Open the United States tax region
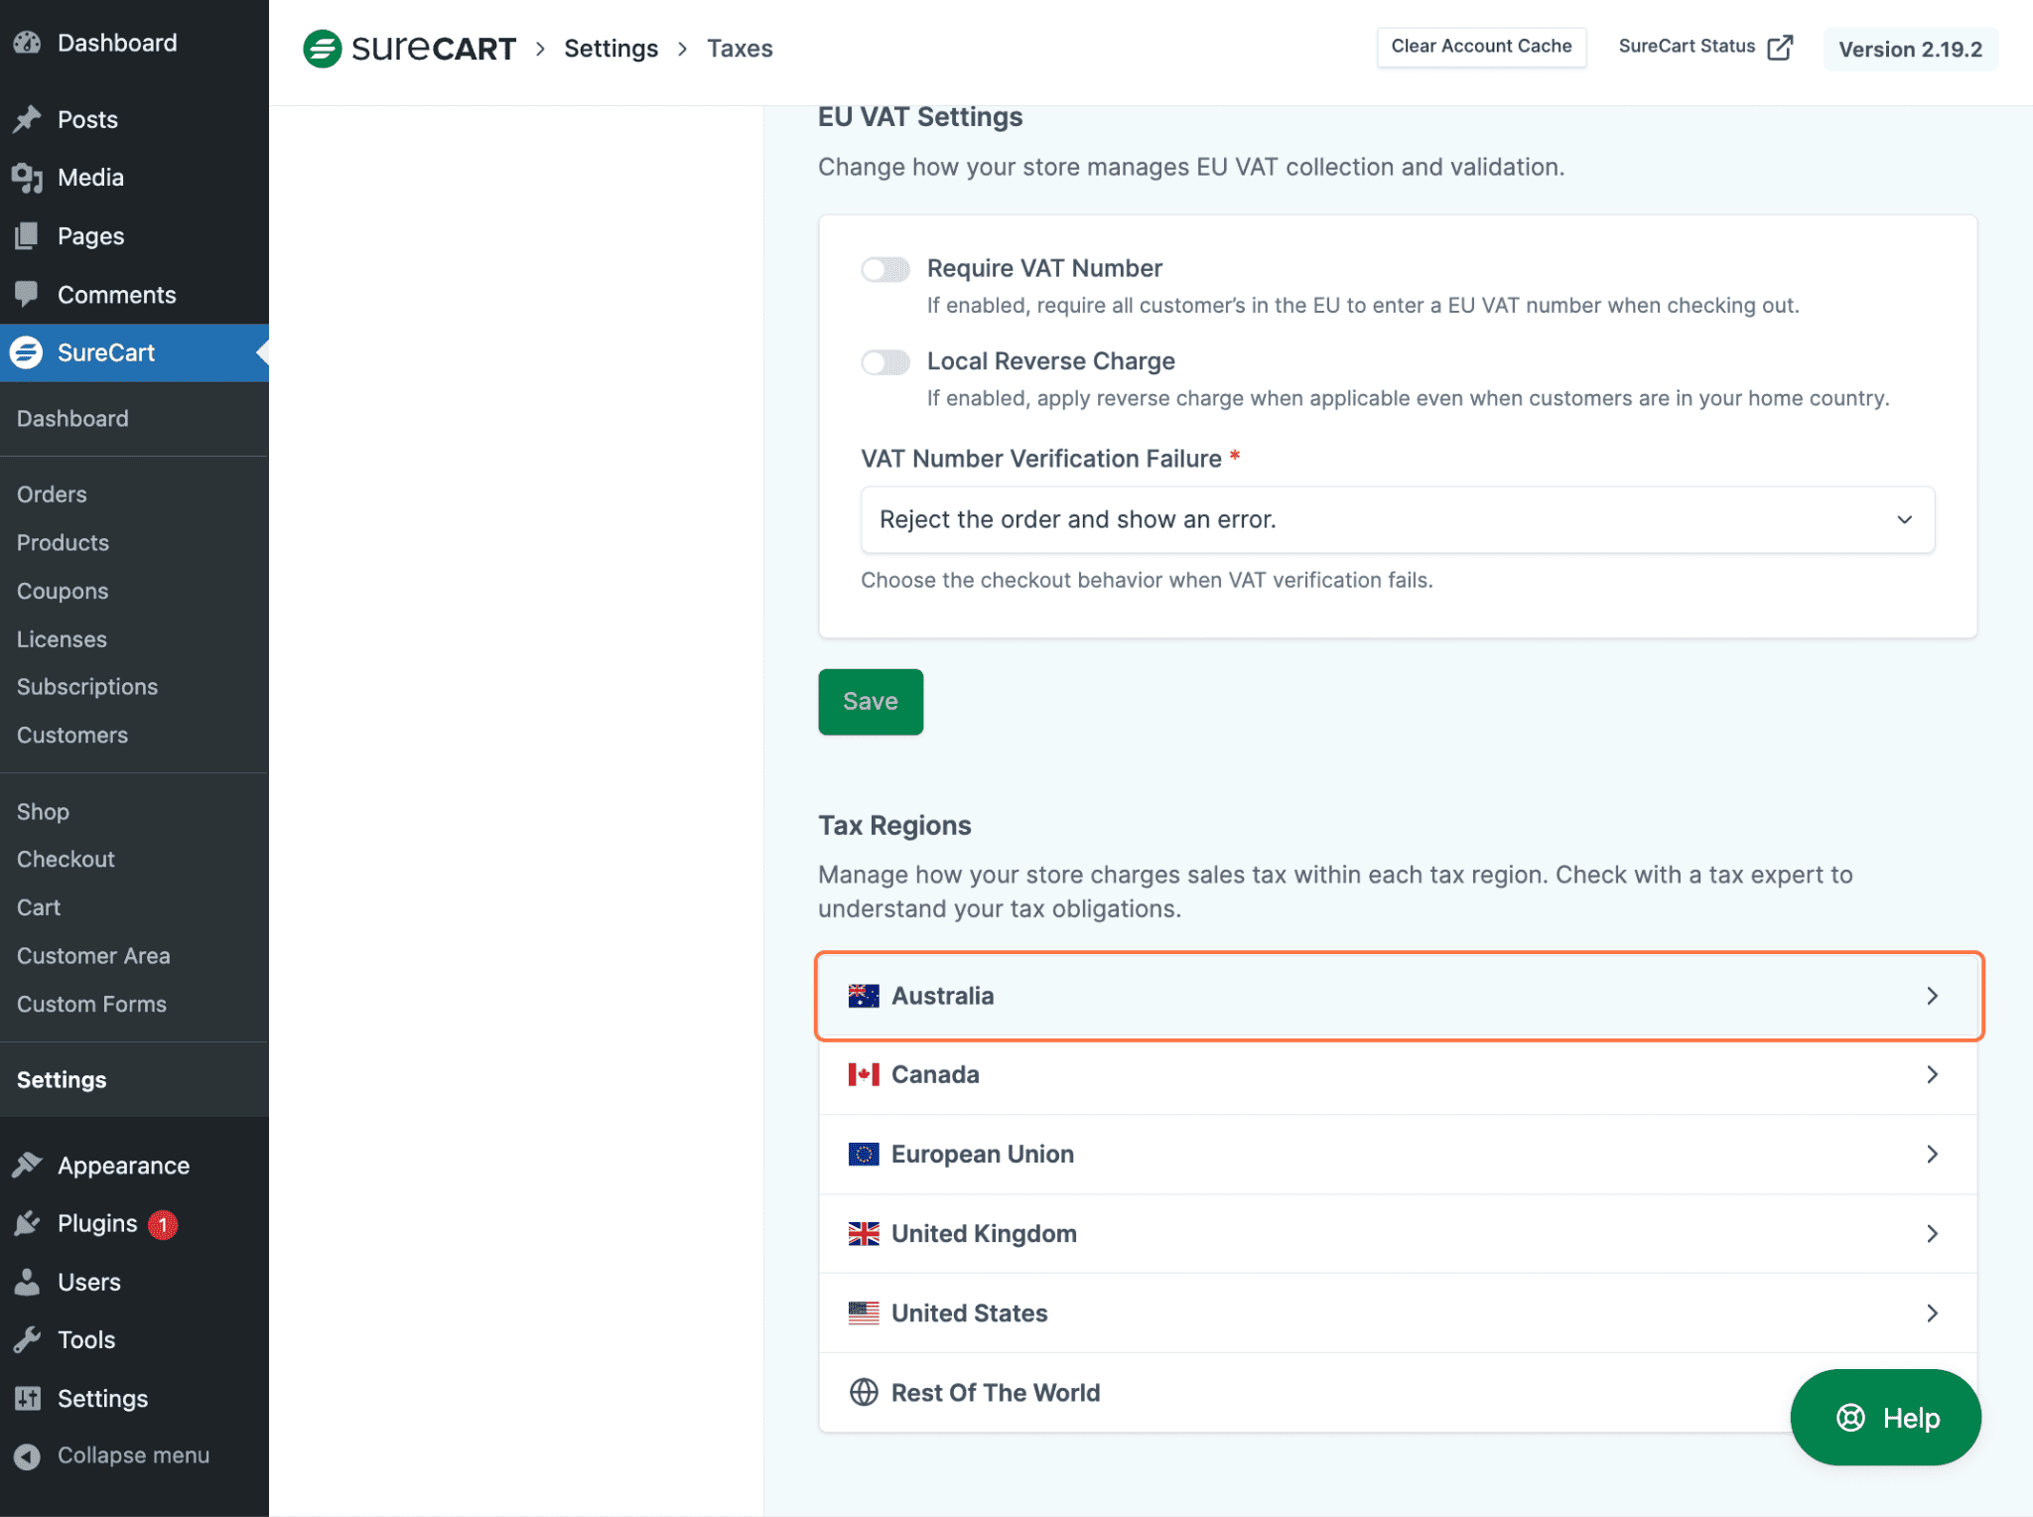This screenshot has width=2033, height=1517. 1397,1312
